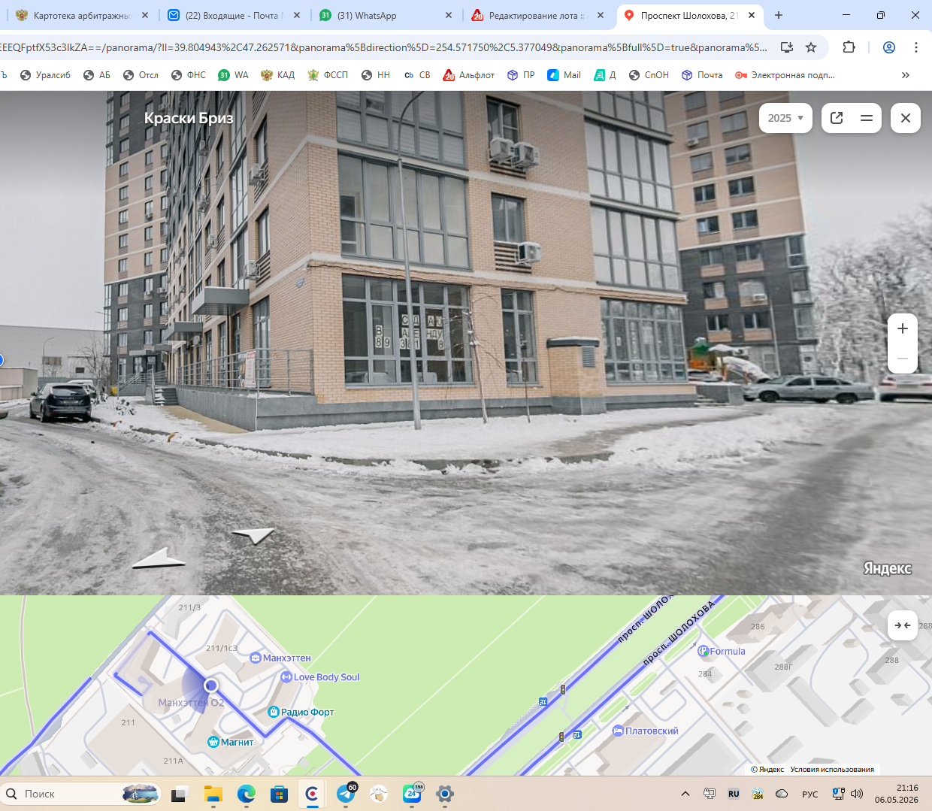Open Telegram from the taskbar

tap(346, 794)
